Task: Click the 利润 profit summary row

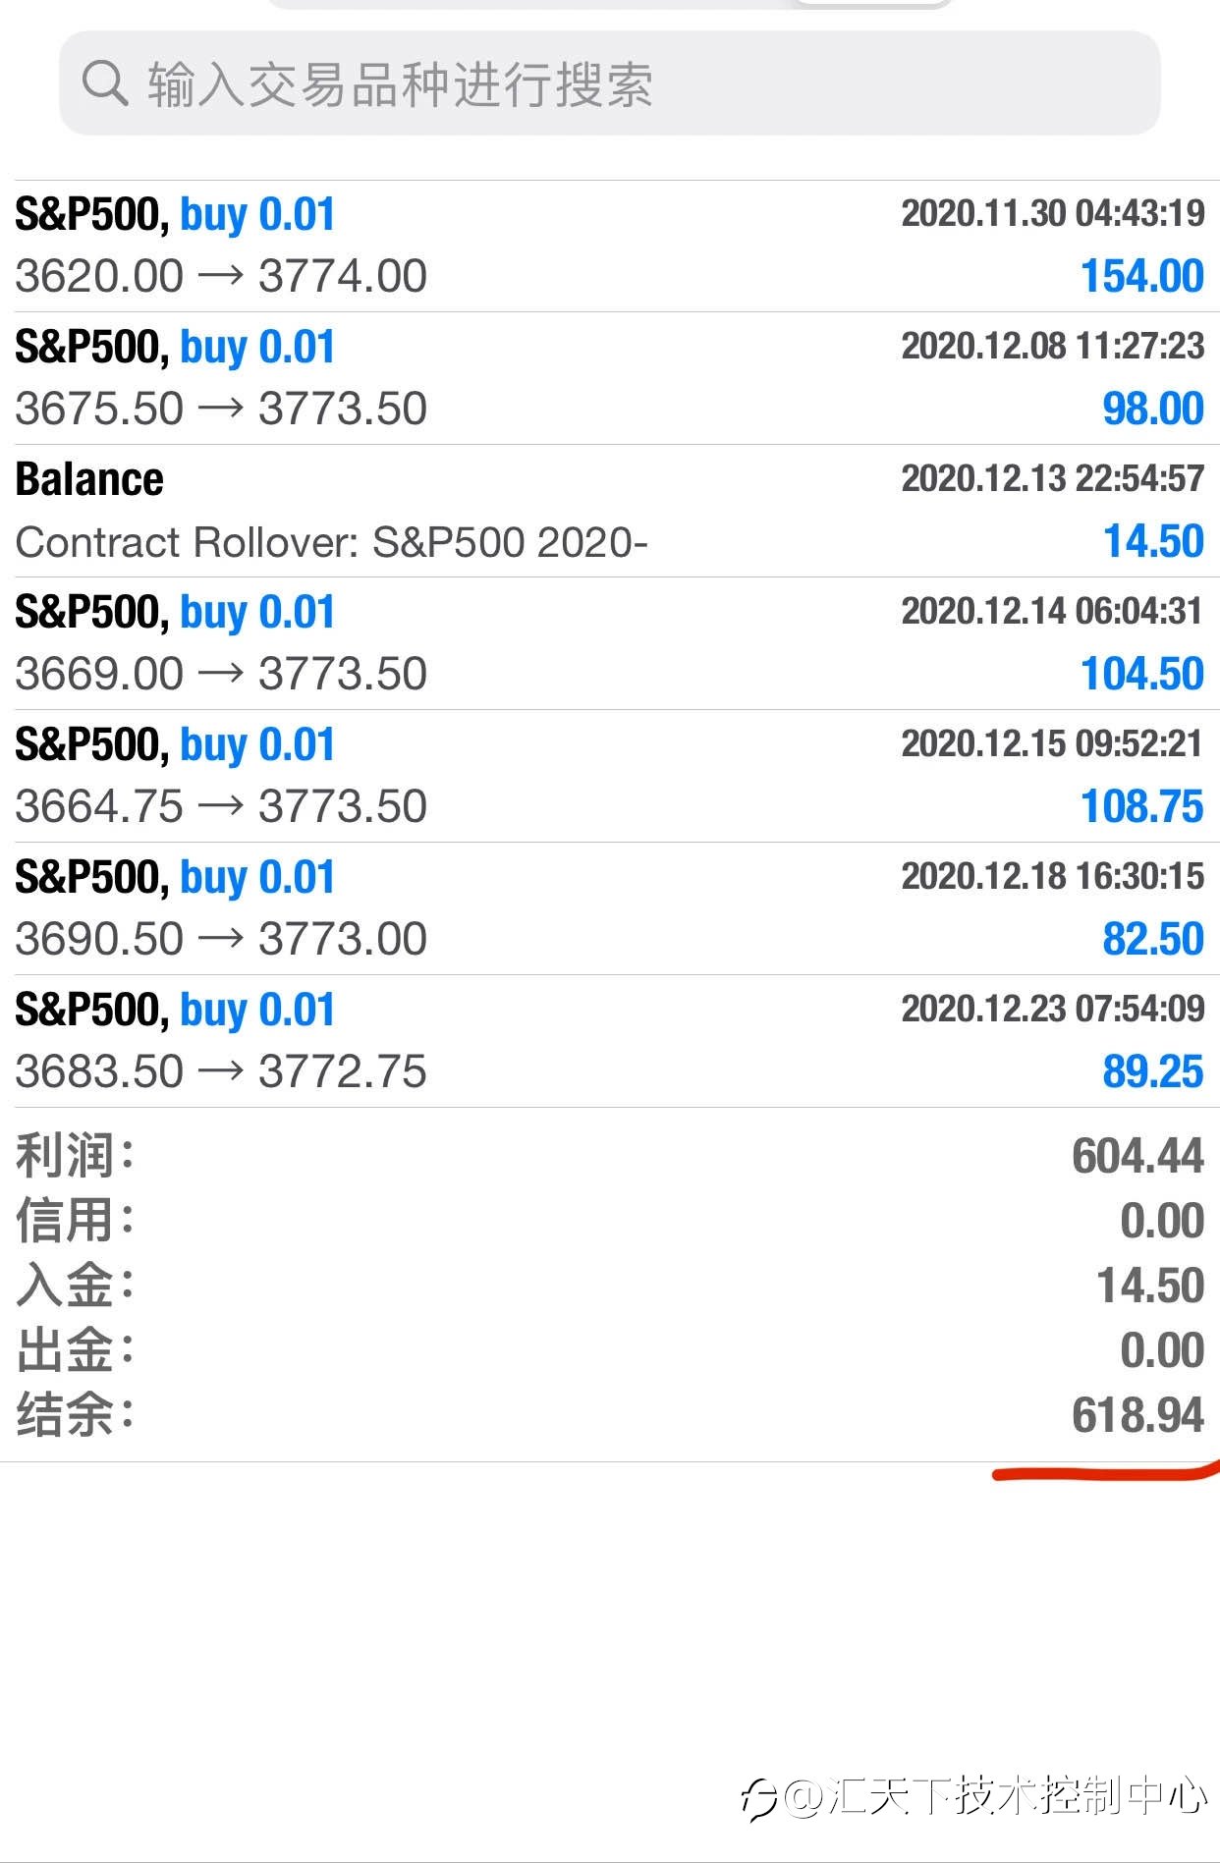Action: 610,1156
